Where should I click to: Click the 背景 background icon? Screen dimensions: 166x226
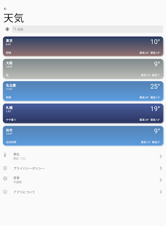coord(5,179)
